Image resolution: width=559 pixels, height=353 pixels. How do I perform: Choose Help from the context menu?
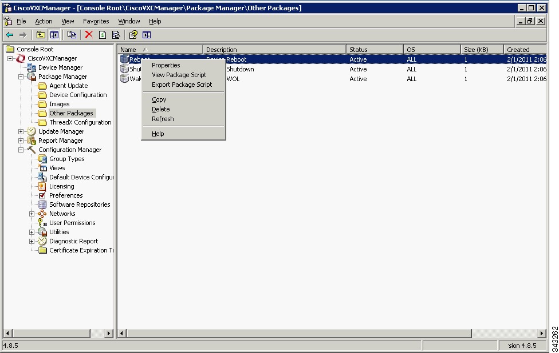pyautogui.click(x=184, y=134)
